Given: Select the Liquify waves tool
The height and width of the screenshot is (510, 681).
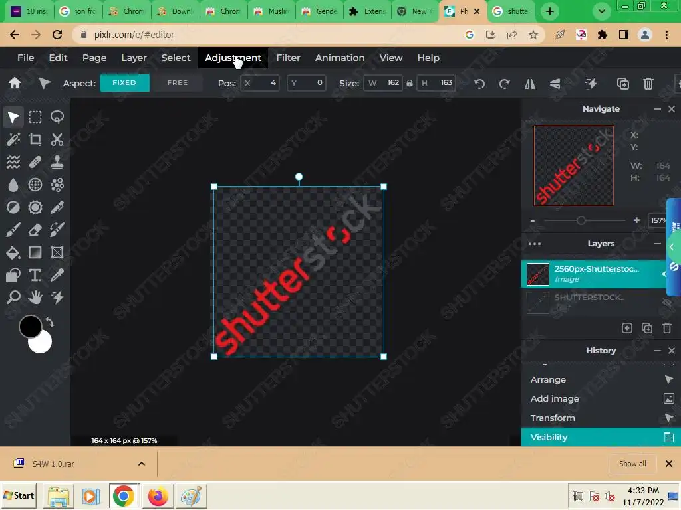Looking at the screenshot, I should coord(13,162).
